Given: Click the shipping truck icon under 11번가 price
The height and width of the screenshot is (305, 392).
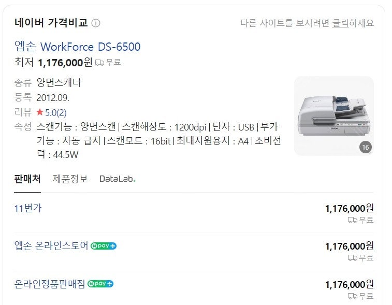Looking at the screenshot, I should point(353,220).
